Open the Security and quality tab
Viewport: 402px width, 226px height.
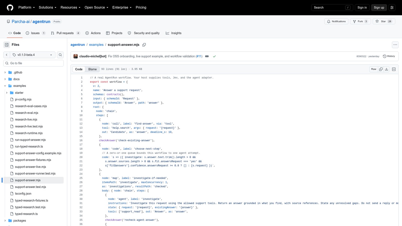click(x=144, y=33)
